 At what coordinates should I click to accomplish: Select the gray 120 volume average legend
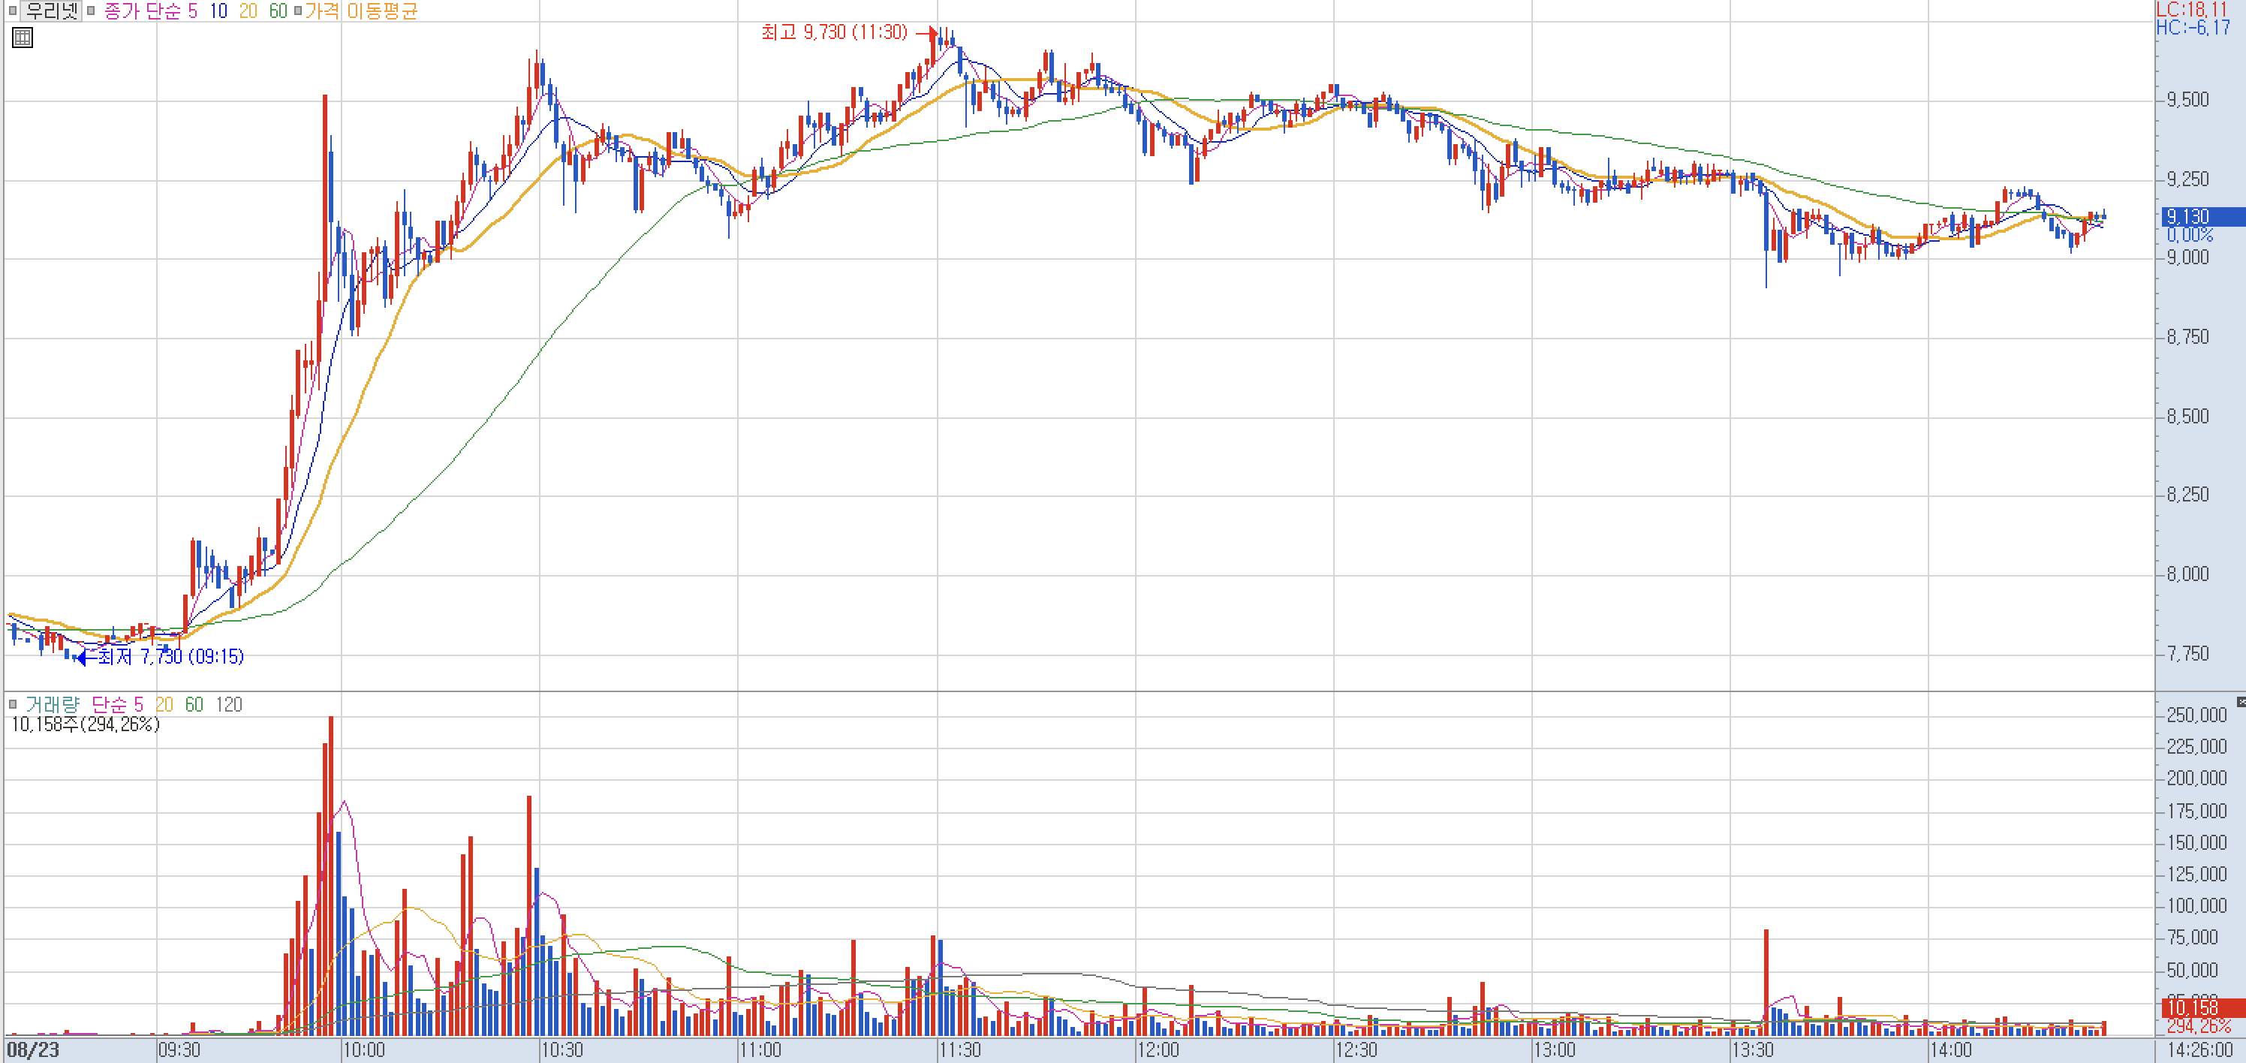228,703
